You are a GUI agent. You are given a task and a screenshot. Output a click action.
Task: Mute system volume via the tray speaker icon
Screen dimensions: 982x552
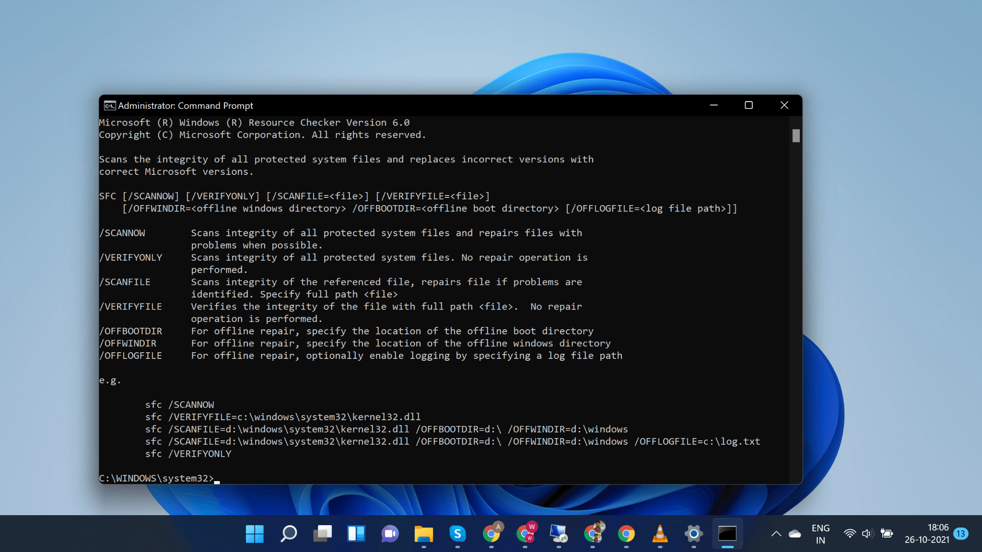(x=868, y=533)
